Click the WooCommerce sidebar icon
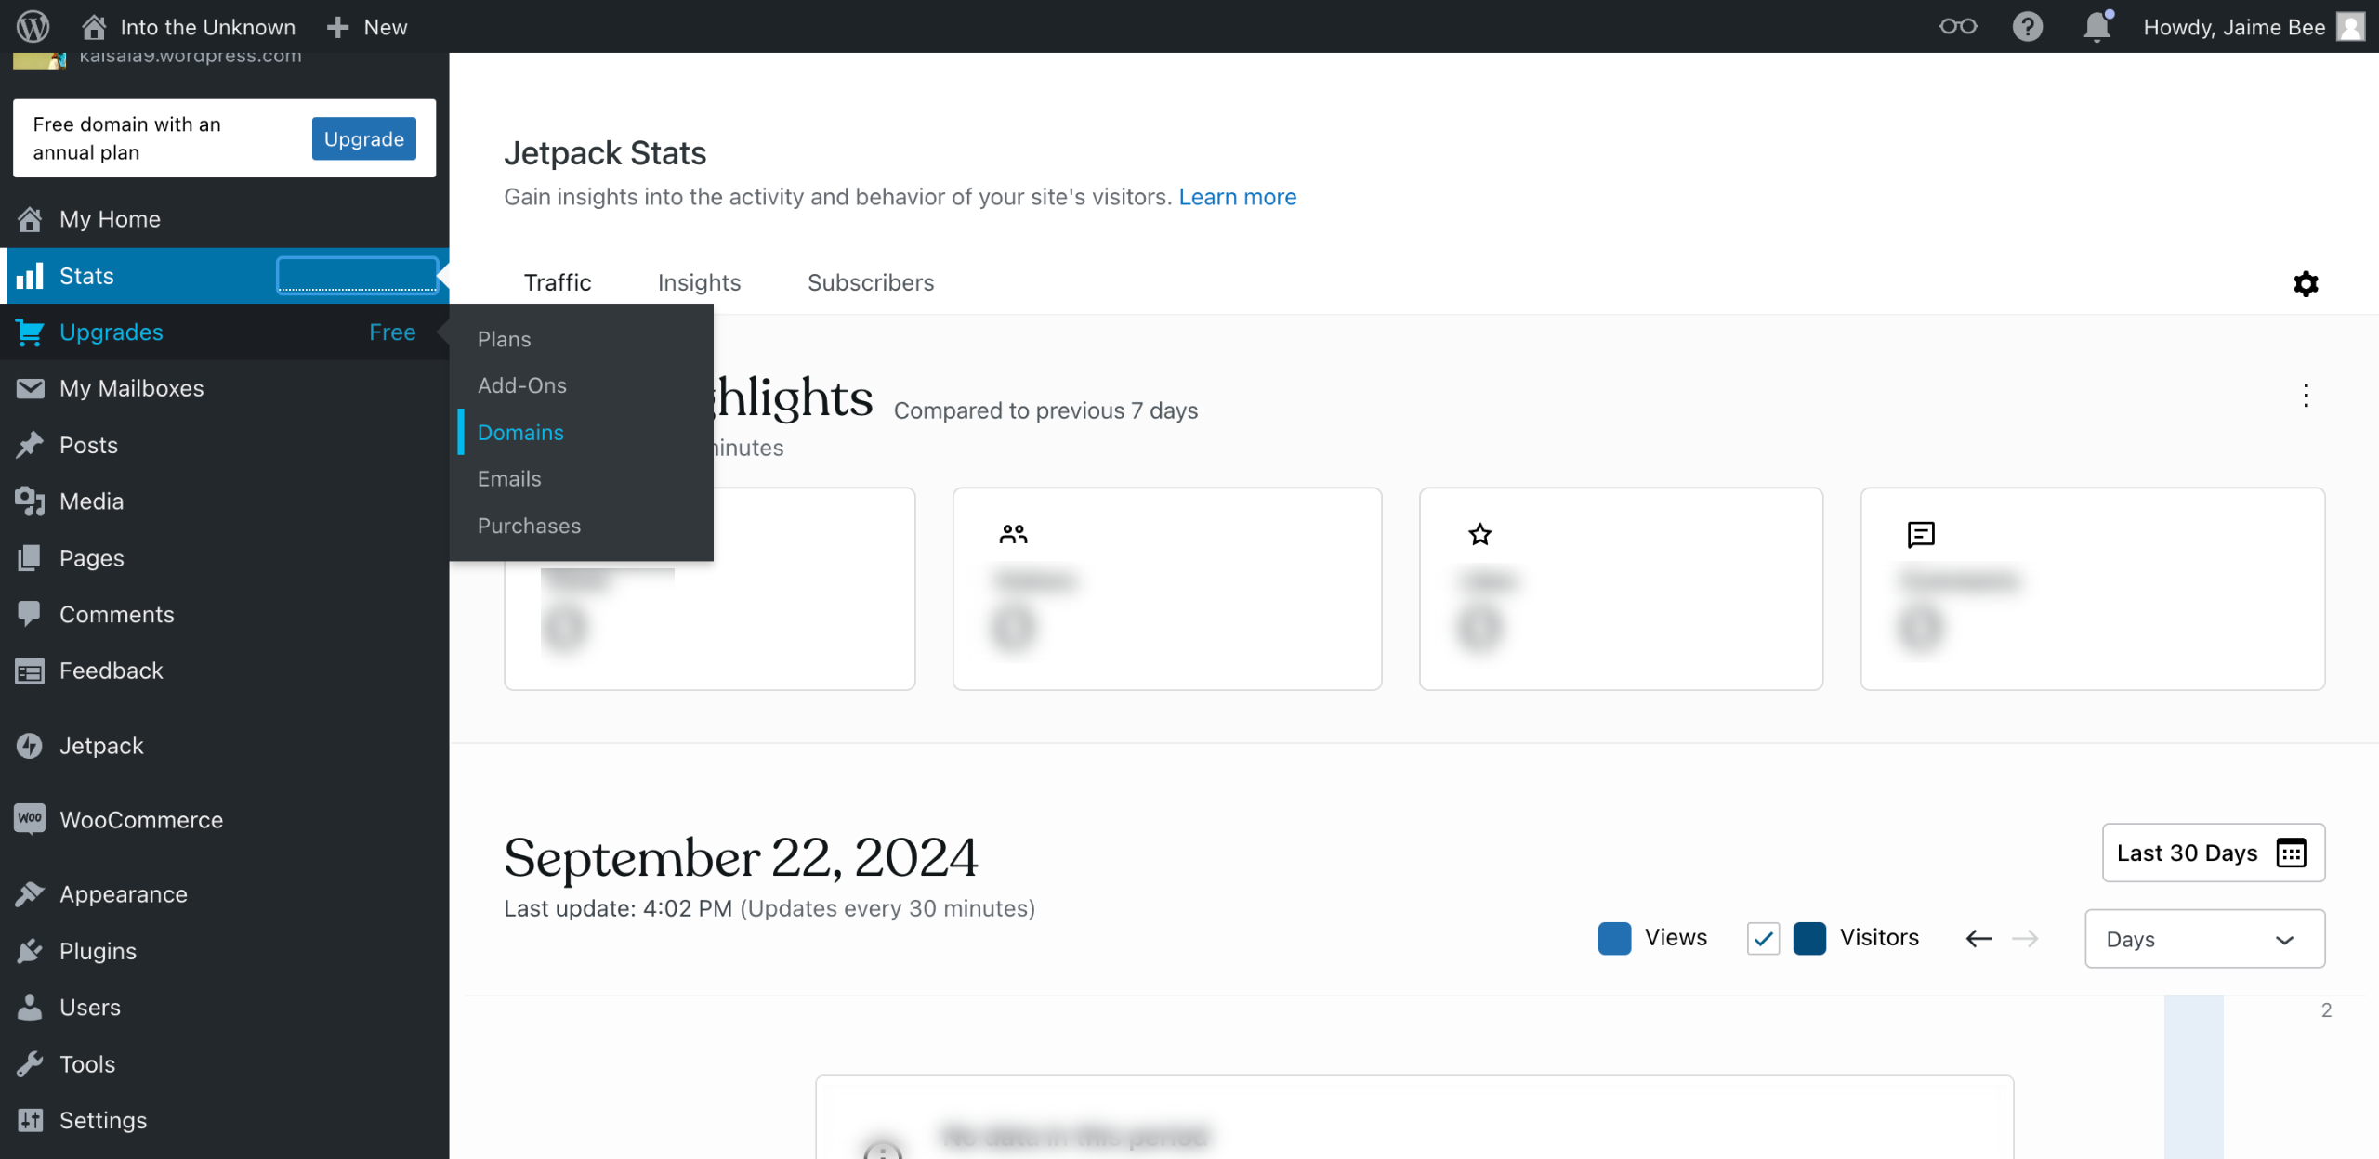Screen dimensions: 2379x1159 point(30,819)
